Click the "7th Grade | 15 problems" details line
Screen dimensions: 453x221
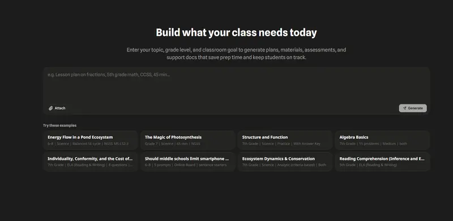(373, 144)
